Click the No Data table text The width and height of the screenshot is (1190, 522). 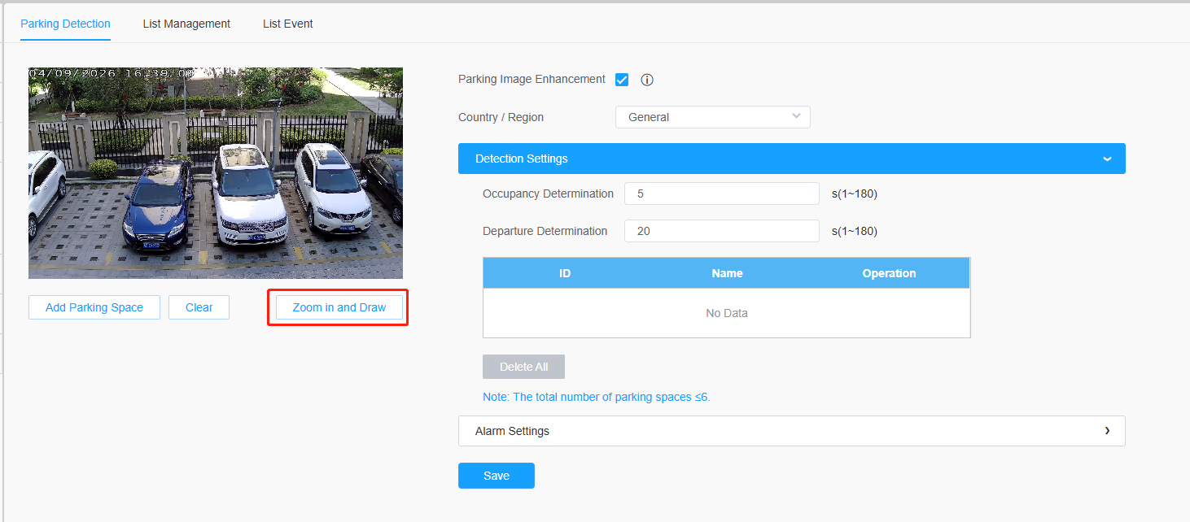coord(727,313)
